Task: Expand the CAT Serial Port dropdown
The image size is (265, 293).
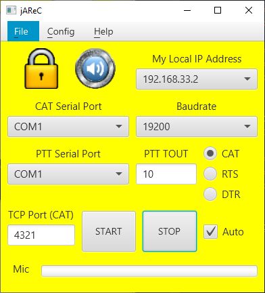Action: coord(68,127)
